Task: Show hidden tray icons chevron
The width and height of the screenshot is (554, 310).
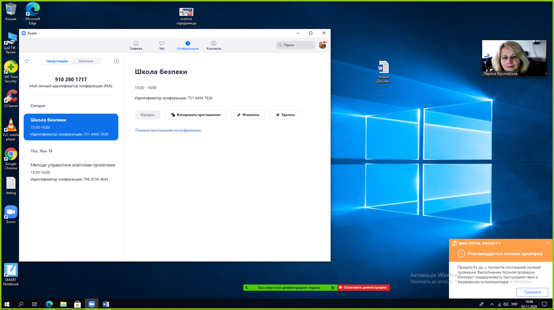Action: point(492,304)
